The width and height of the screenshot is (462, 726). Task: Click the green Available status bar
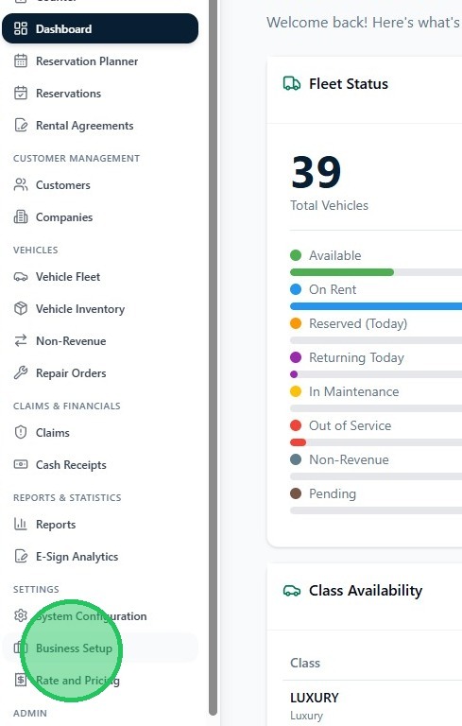[x=342, y=272]
